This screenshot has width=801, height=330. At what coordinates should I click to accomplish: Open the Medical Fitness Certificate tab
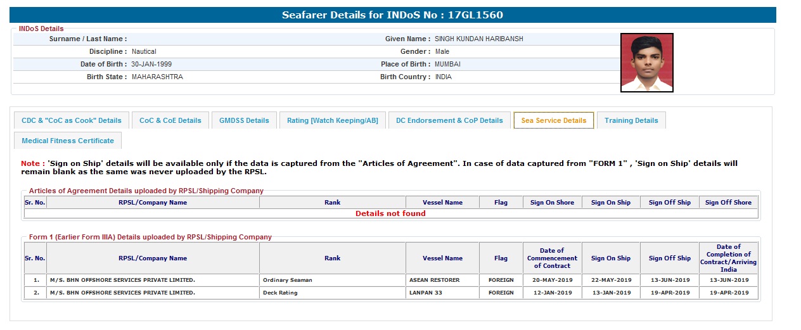tap(68, 141)
